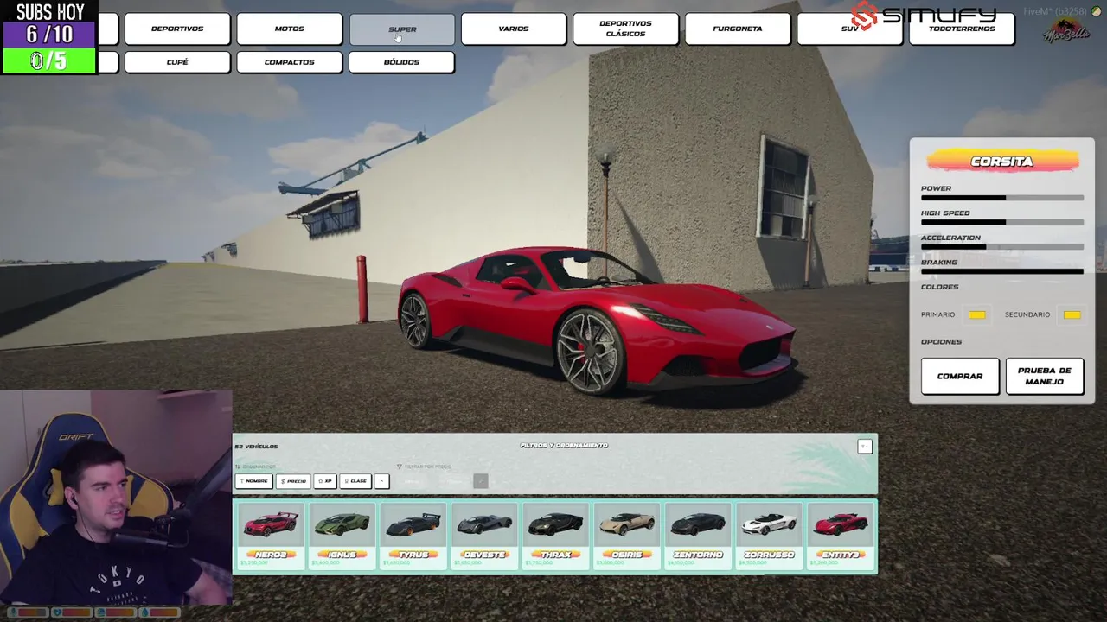Screen dimensions: 1107x622
Task: Open the Compactos category
Action: tap(290, 62)
